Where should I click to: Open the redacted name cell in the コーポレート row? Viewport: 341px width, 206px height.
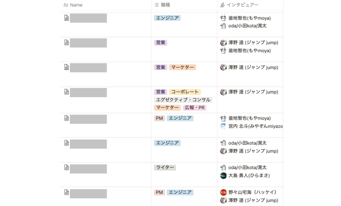click(x=88, y=93)
